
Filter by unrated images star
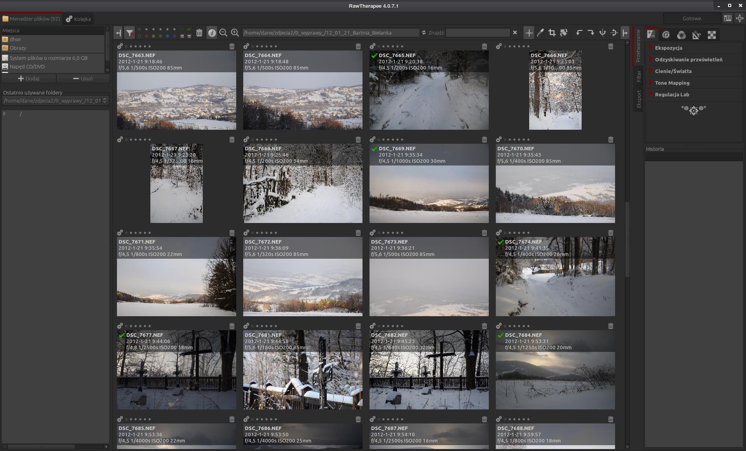coord(139,29)
